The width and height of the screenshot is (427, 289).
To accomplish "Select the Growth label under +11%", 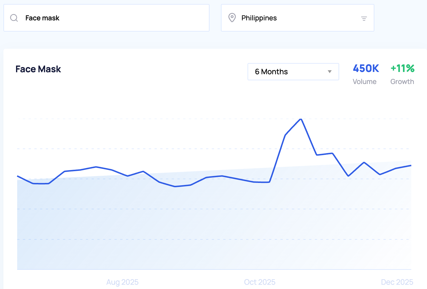I will pos(402,82).
